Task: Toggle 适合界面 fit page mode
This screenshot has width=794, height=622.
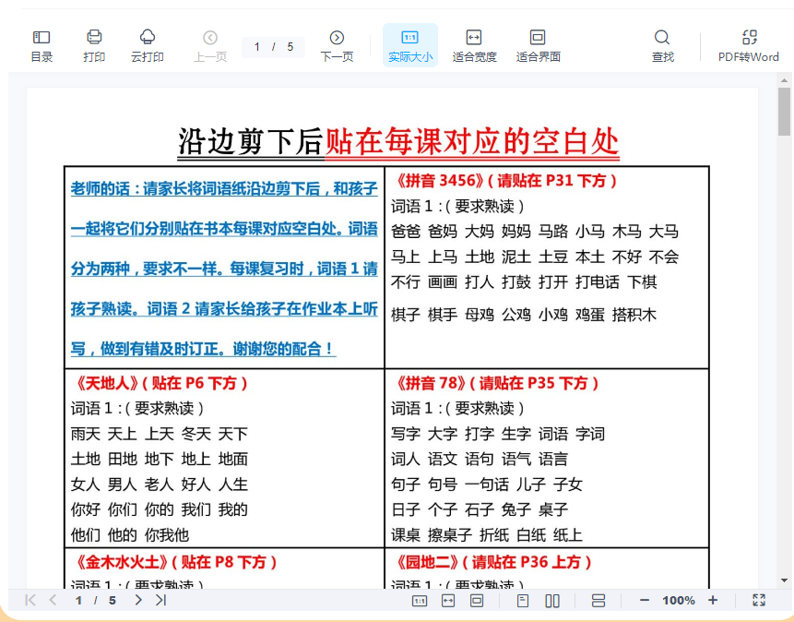Action: coord(538,45)
